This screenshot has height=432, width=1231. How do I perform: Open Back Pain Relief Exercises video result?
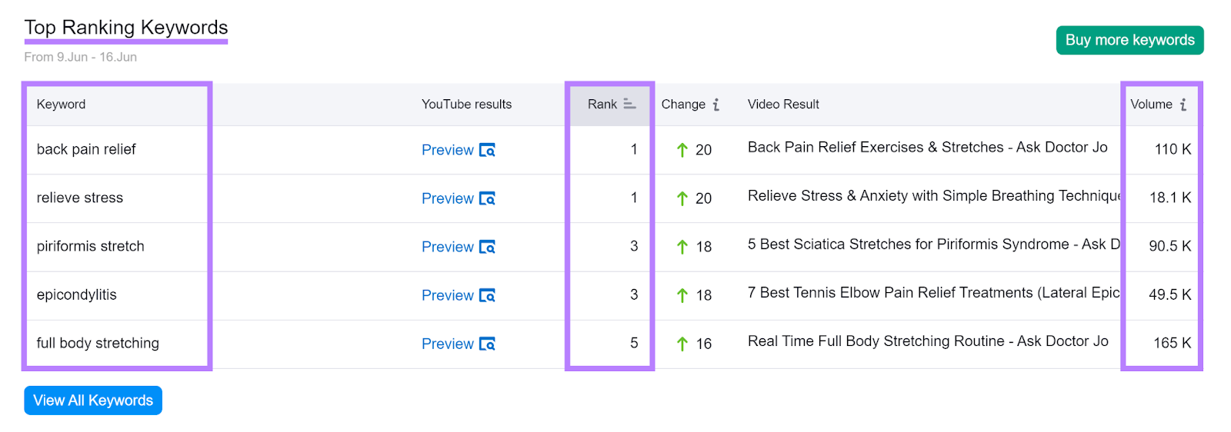[927, 148]
